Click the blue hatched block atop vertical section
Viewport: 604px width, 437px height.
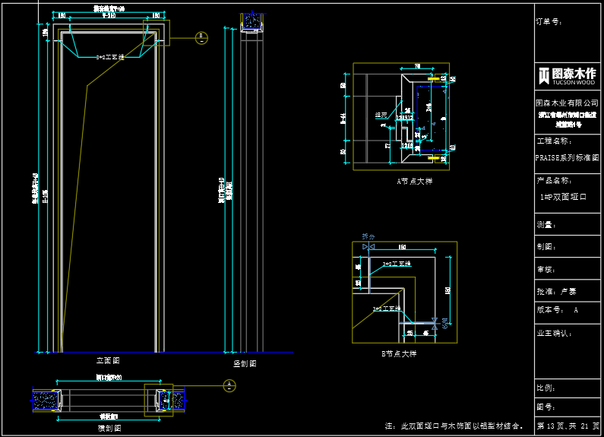251,22
